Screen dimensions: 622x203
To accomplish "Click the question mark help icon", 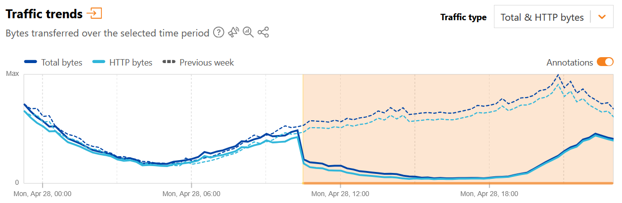I will (219, 33).
